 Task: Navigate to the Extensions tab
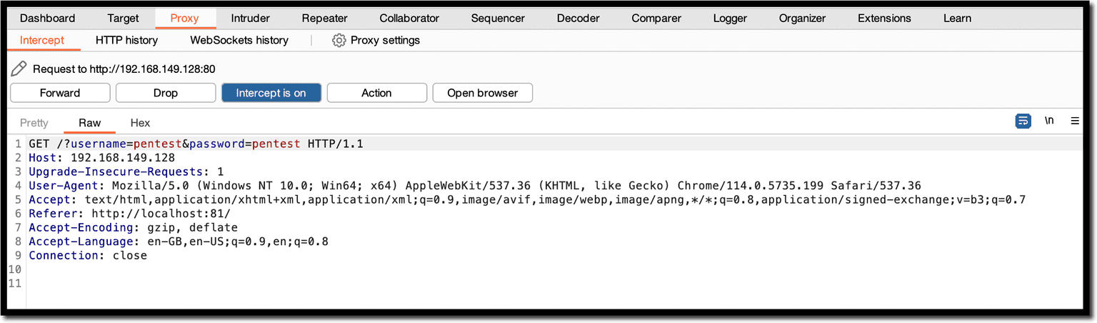(884, 19)
